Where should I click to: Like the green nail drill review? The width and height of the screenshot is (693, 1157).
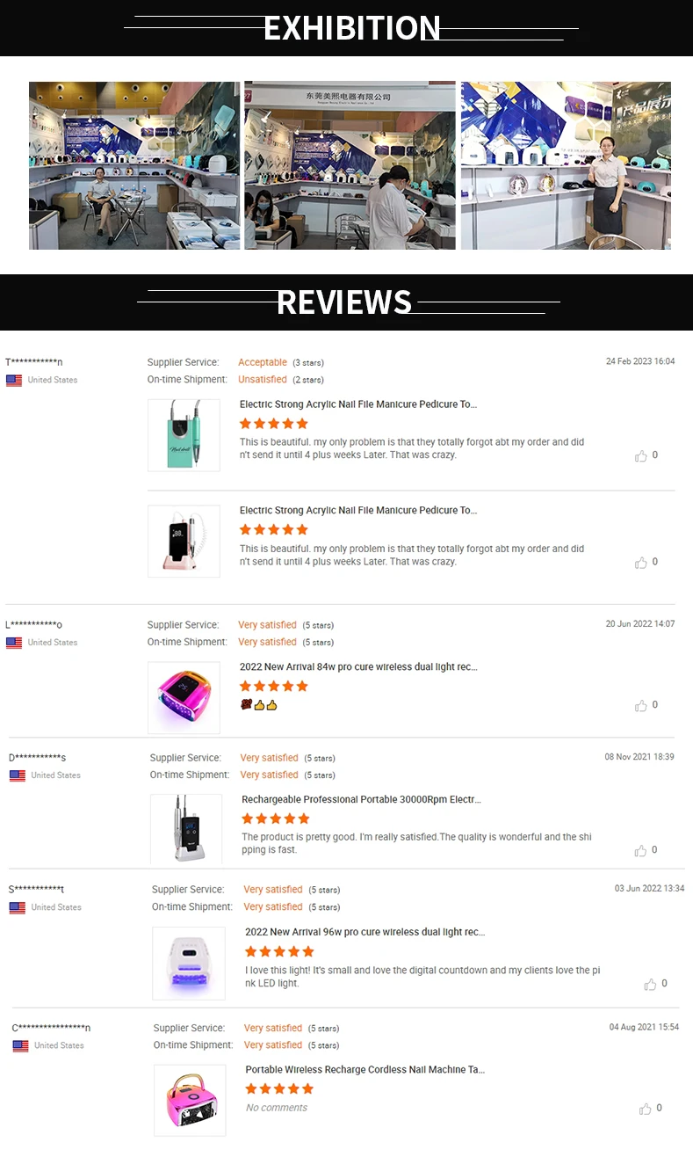tap(641, 455)
